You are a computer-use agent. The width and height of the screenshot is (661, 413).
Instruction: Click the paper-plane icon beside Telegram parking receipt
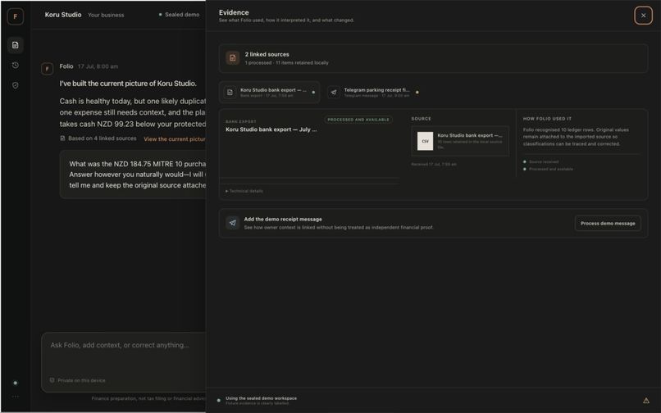334,93
